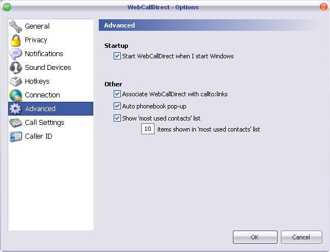This screenshot has height=252, width=330.
Task: Click the WebCallDirect - Options title text
Action: [x=163, y=7]
